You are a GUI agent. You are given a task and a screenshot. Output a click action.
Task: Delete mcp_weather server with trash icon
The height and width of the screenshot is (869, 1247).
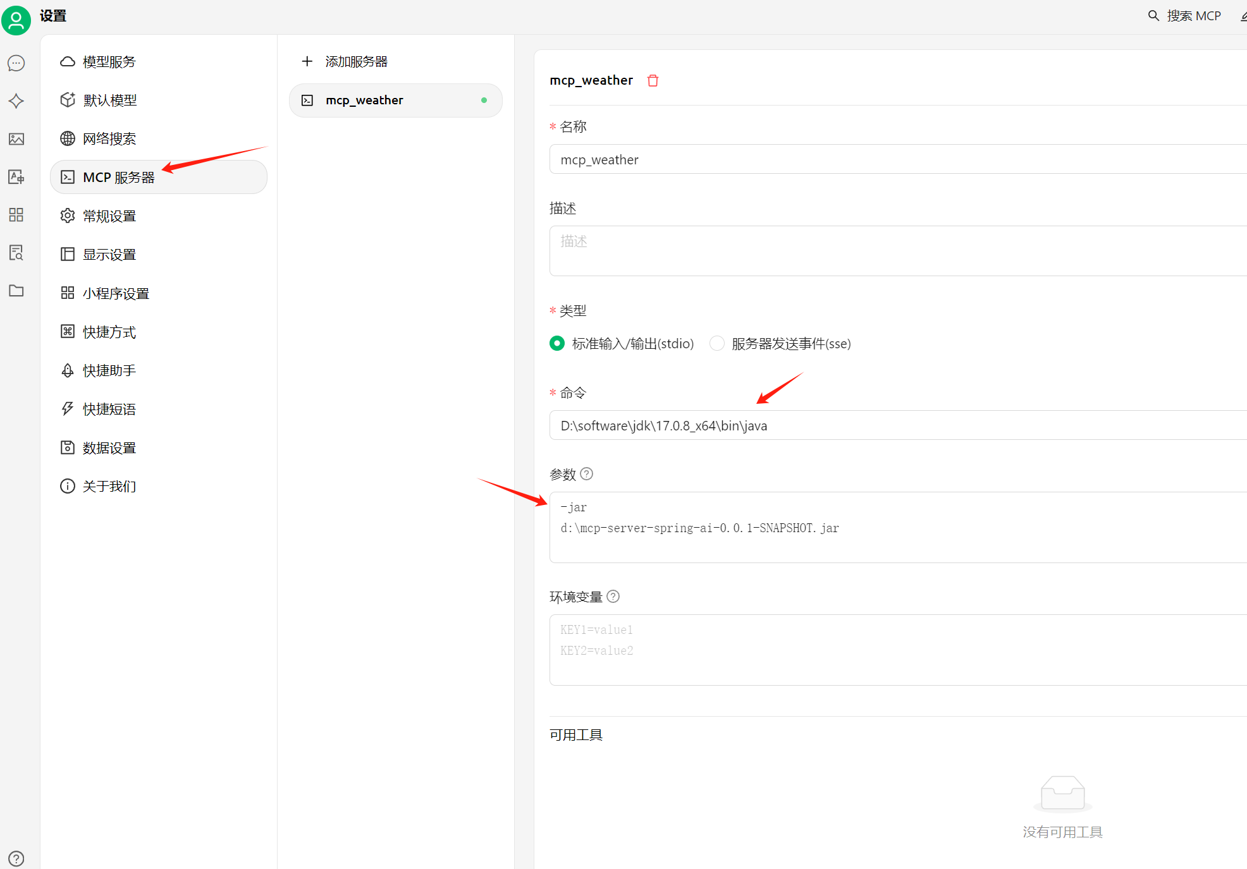point(653,80)
